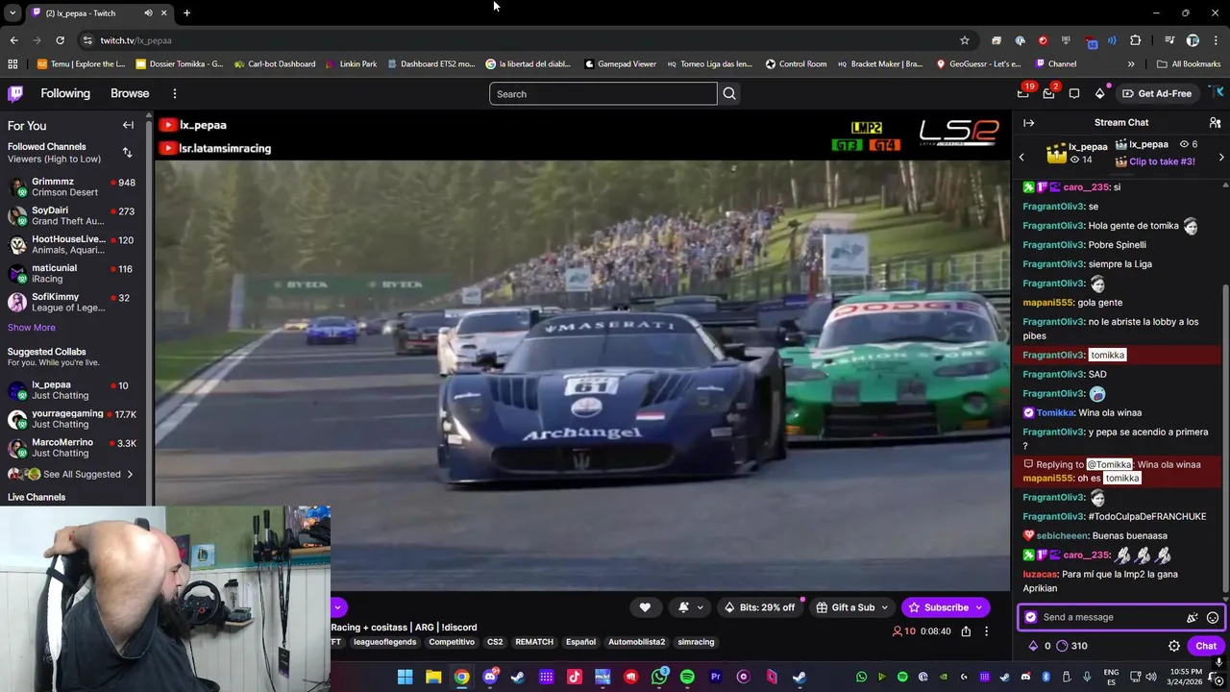
Task: Click the Twitch search field
Action: tap(603, 93)
